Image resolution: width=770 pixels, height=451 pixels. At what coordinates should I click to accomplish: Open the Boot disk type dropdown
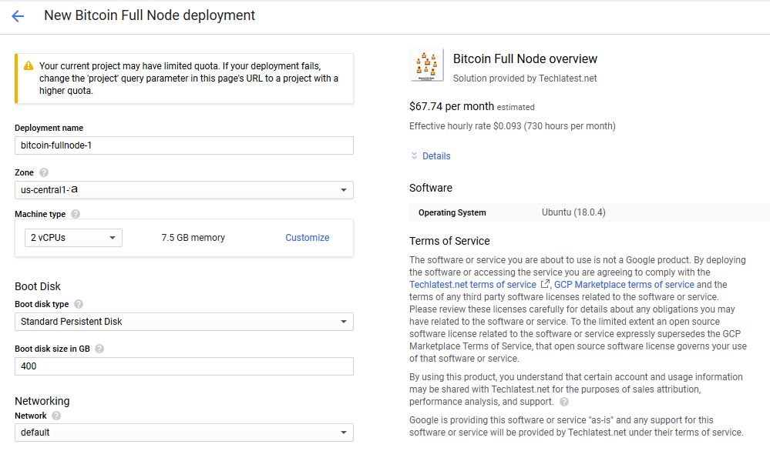coord(184,322)
